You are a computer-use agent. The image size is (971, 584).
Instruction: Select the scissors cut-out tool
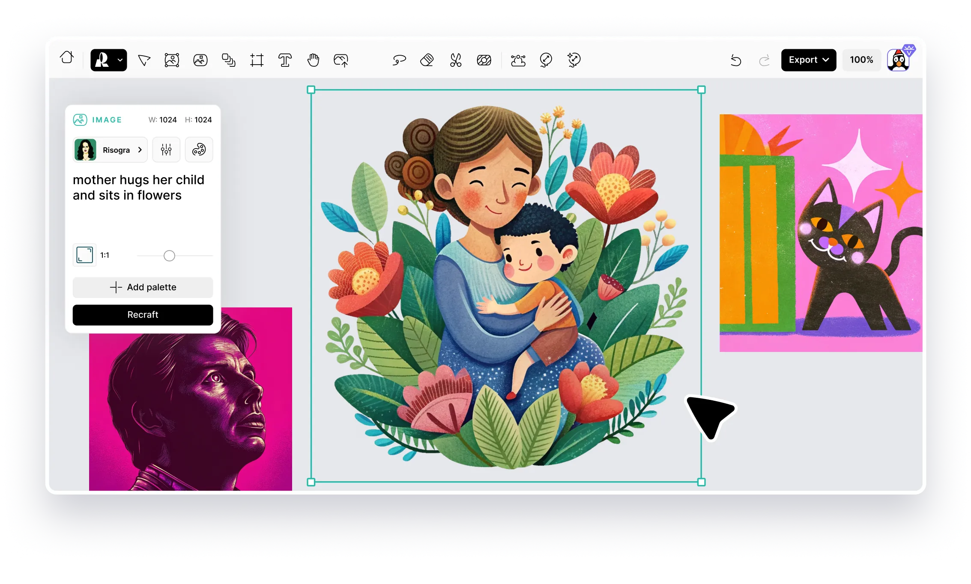pyautogui.click(x=456, y=60)
